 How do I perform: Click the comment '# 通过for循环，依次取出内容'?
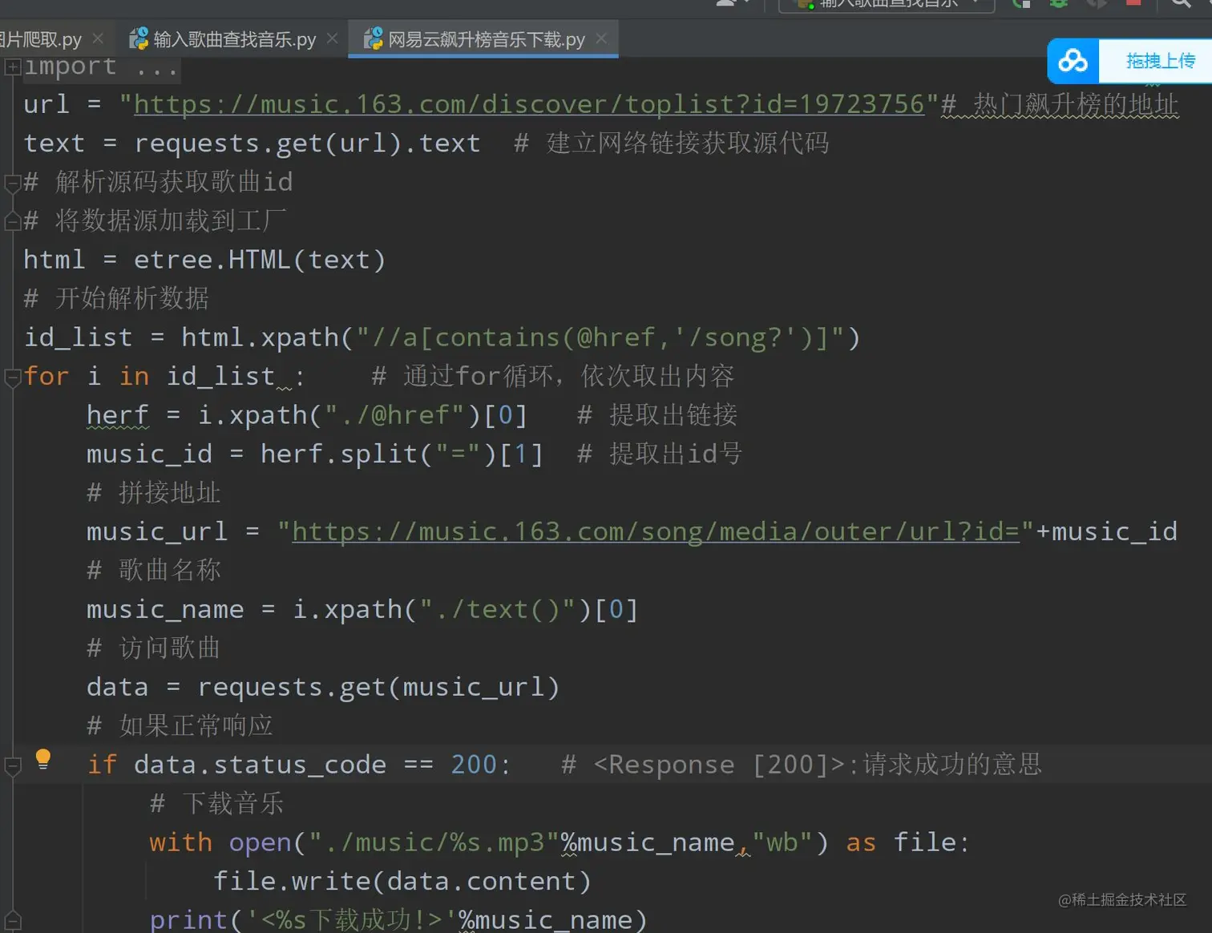(553, 377)
